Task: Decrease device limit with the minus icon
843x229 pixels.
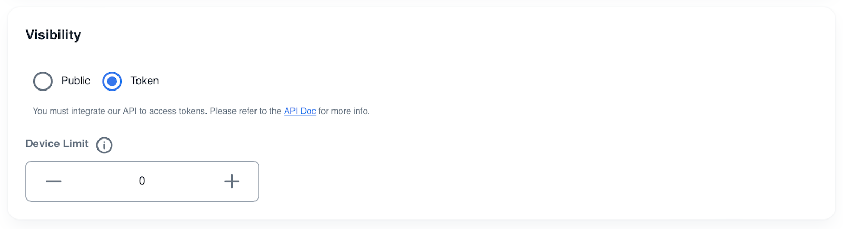Action: pos(53,181)
